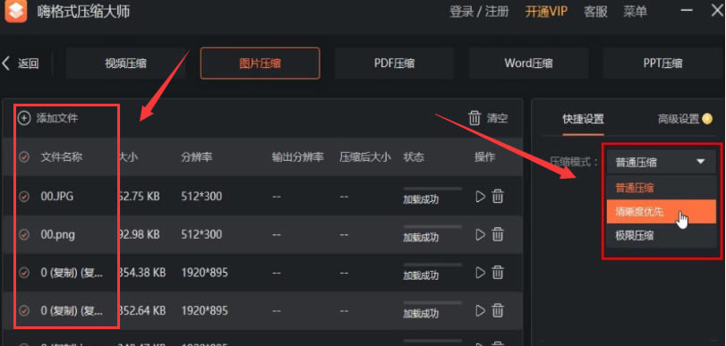Choose 清晰度优先 from the dropdown list
Viewport: 726px width, 346px height.
661,211
